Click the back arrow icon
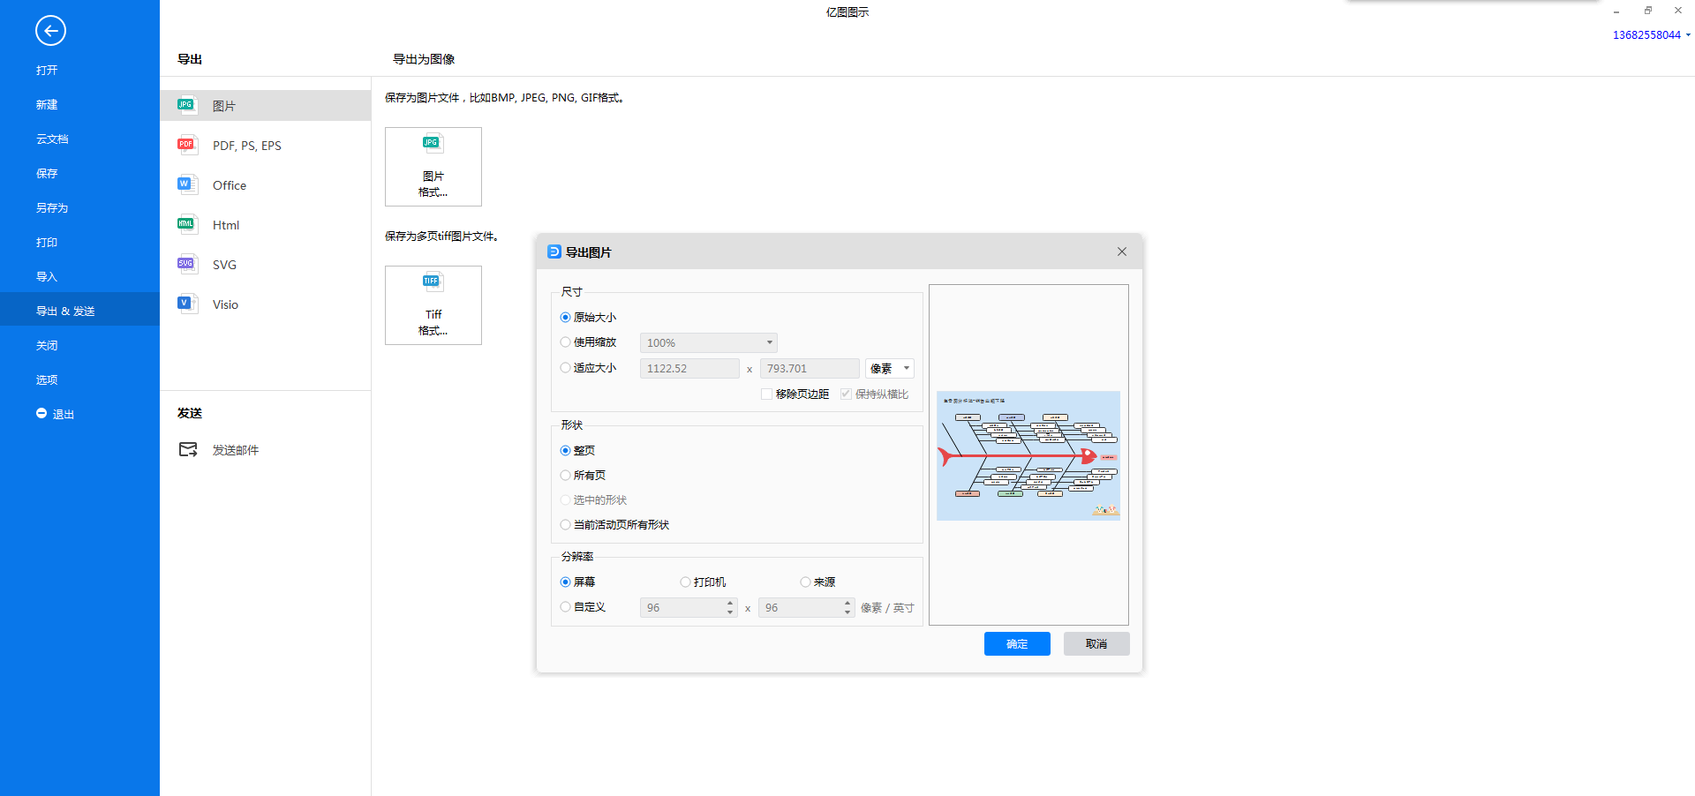1695x796 pixels. click(50, 31)
